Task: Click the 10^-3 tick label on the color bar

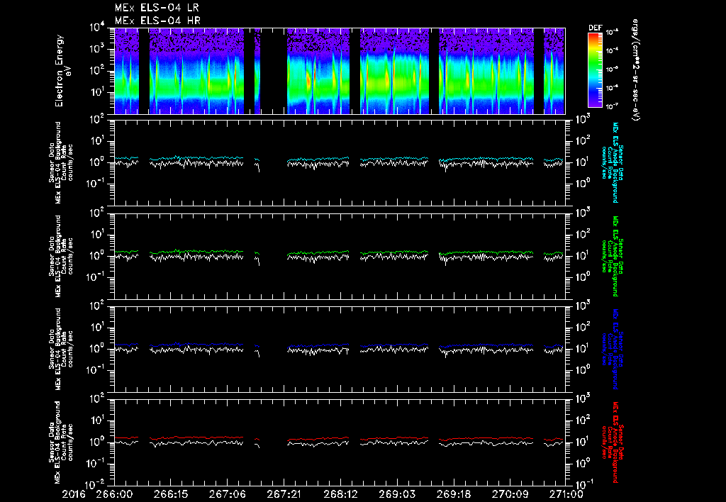Action: (x=612, y=32)
